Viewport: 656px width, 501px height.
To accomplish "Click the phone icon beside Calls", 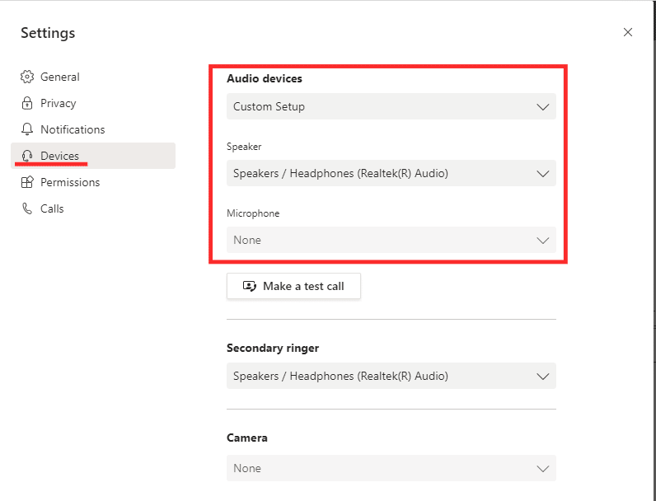I will click(27, 208).
